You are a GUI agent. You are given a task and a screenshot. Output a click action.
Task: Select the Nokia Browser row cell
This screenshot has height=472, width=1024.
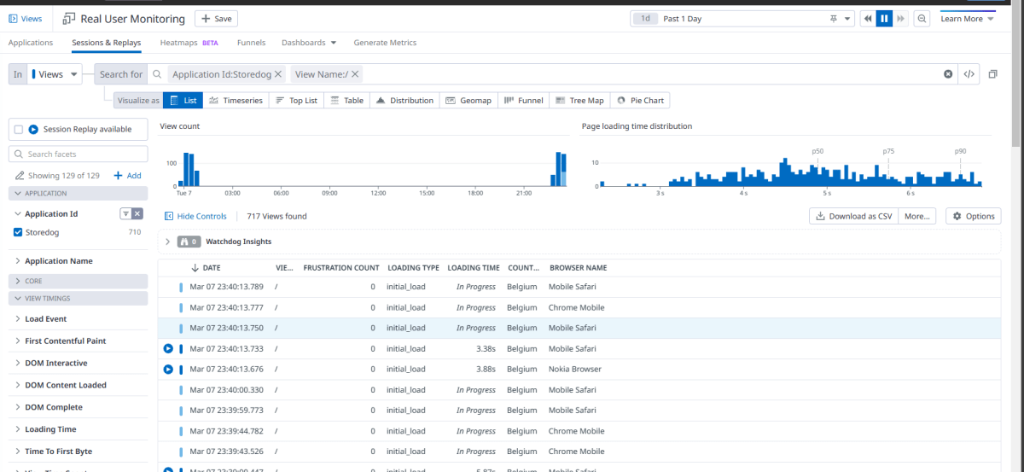575,370
